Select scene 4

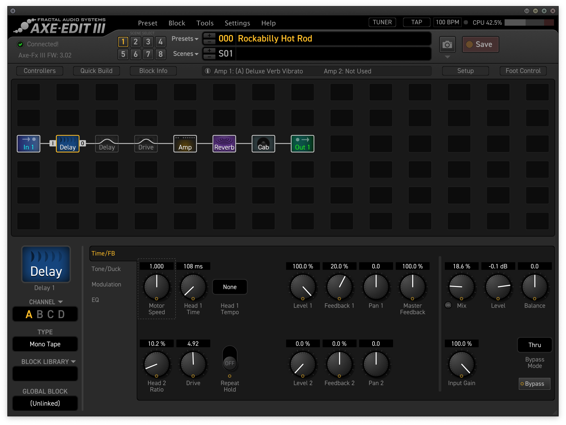[161, 42]
